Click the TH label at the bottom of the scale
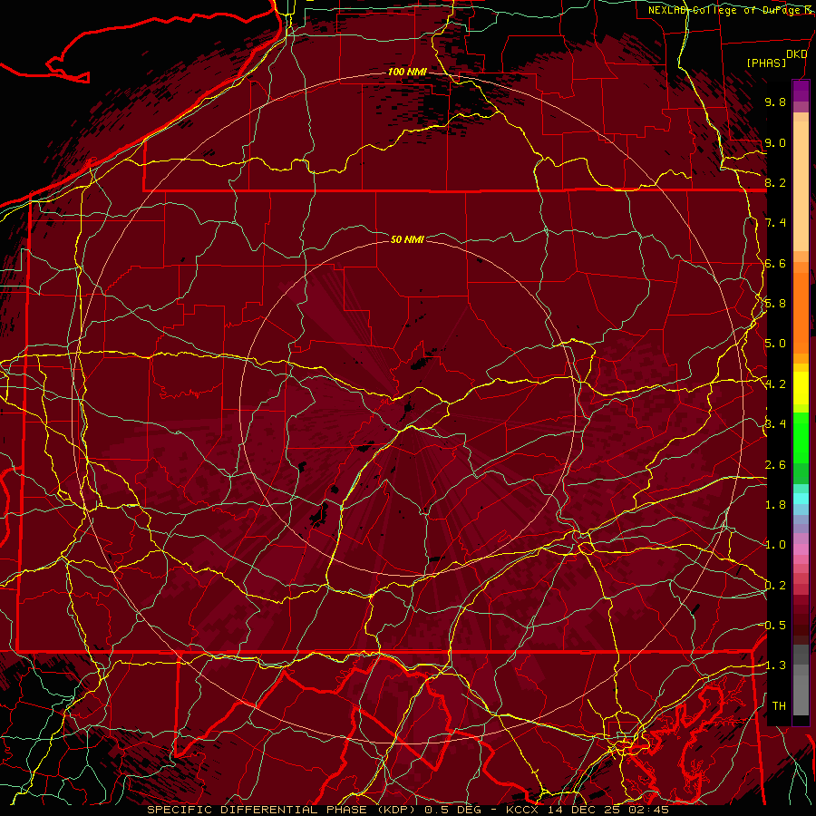Viewport: 816px width, 816px height. coord(779,706)
